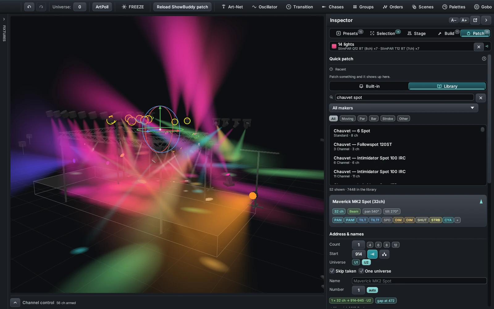Screen dimensions: 494x309
Task: Open the All makers dropdown
Action: pyautogui.click(x=404, y=108)
